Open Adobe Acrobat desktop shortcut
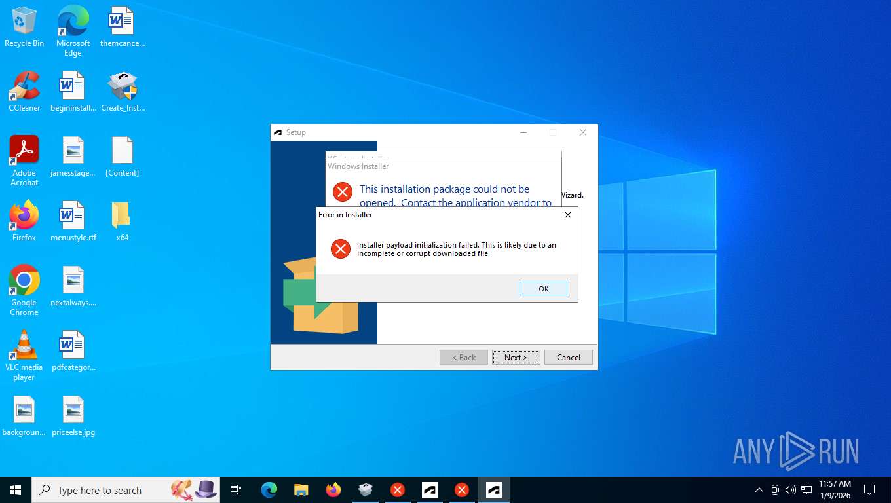 point(24,161)
